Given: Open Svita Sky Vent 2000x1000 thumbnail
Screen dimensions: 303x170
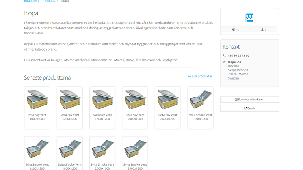Looking at the screenshot, I should pyautogui.click(x=135, y=99).
